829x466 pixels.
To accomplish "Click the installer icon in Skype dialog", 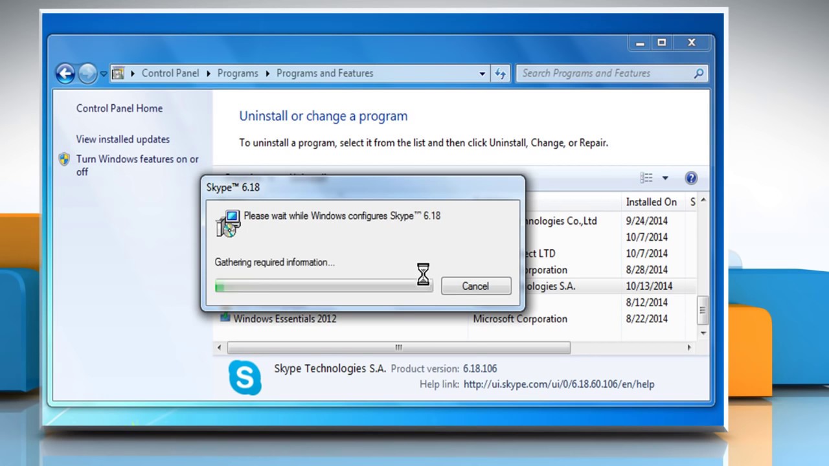I will [227, 223].
